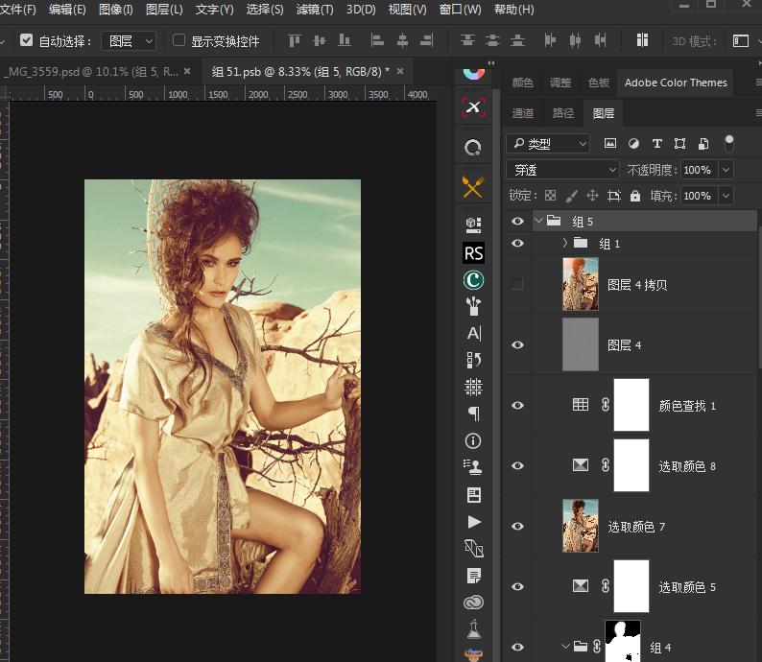The height and width of the screenshot is (662, 762).
Task: Open the RS plugin panel icon
Action: pyautogui.click(x=473, y=252)
